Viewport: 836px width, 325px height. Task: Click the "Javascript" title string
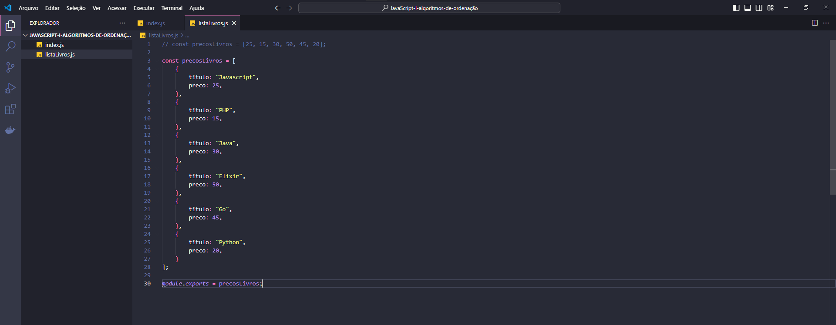click(x=236, y=77)
